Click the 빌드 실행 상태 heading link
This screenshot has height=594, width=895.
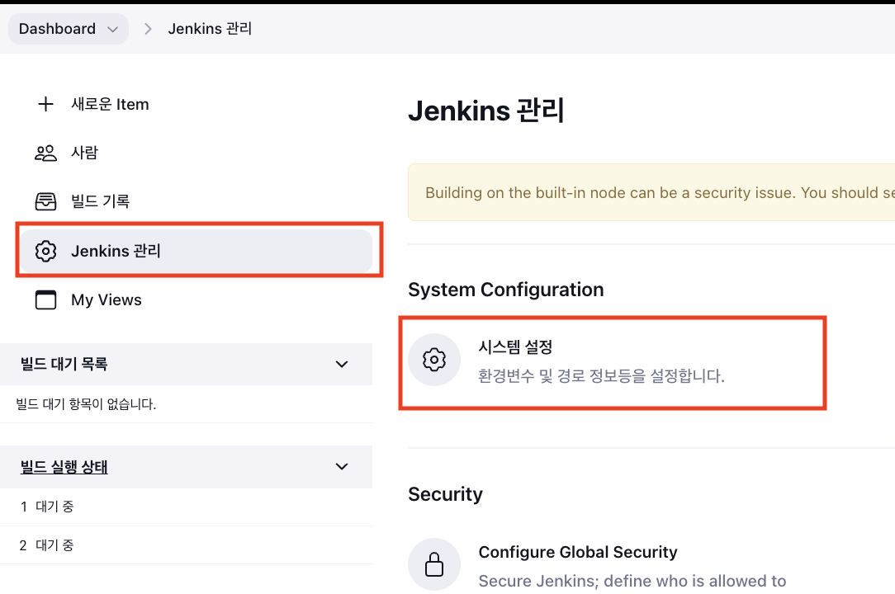click(x=64, y=467)
